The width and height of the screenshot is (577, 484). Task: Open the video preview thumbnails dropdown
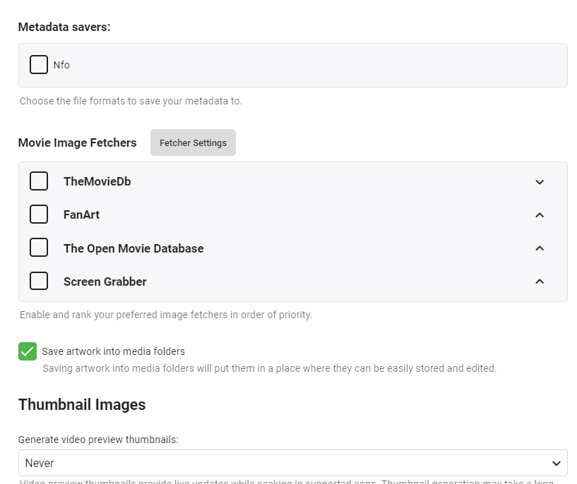(292, 463)
